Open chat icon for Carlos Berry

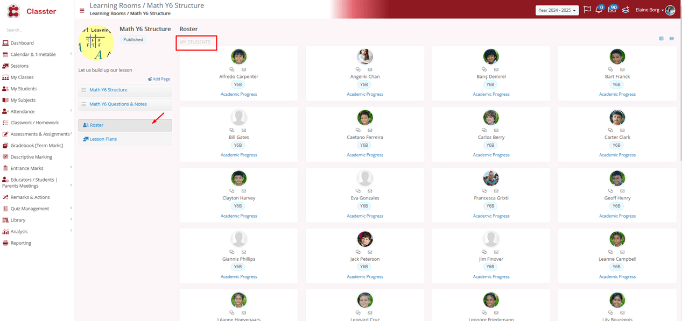(484, 130)
